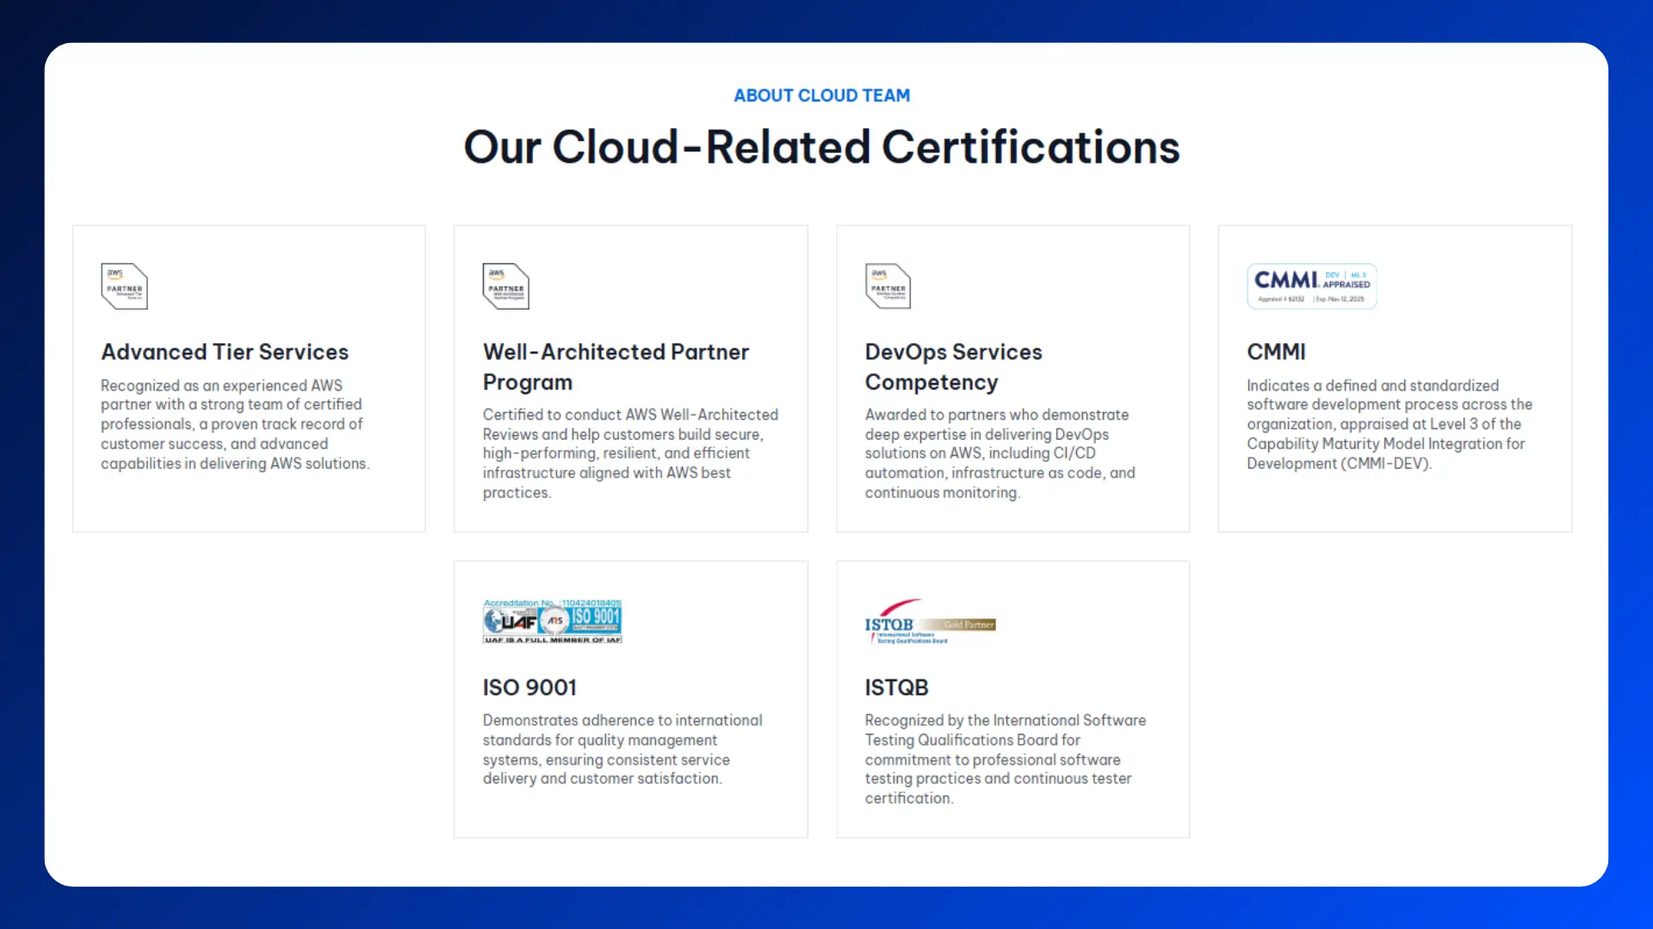Click the description starting "Awarded to partners who demonstrate"

[1000, 453]
